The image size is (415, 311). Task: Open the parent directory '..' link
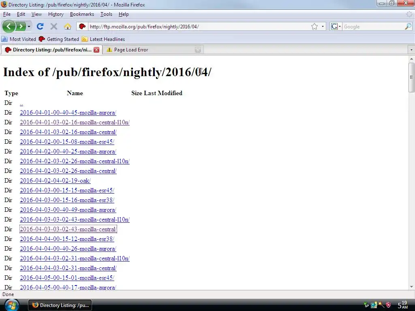(x=21, y=103)
